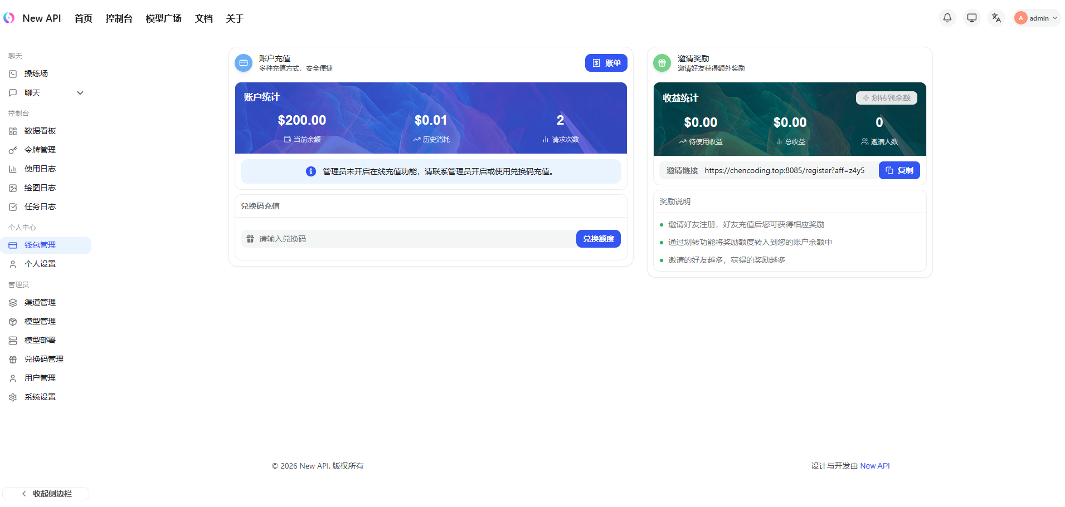Collapse sidebar with 收起侧边栏 button
The width and height of the screenshot is (1065, 507).
(x=46, y=494)
